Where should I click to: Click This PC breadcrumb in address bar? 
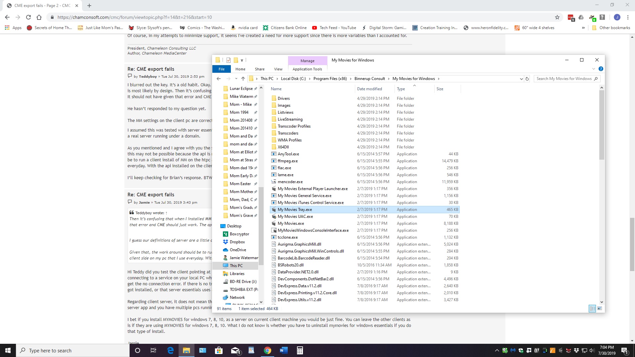coord(267,79)
